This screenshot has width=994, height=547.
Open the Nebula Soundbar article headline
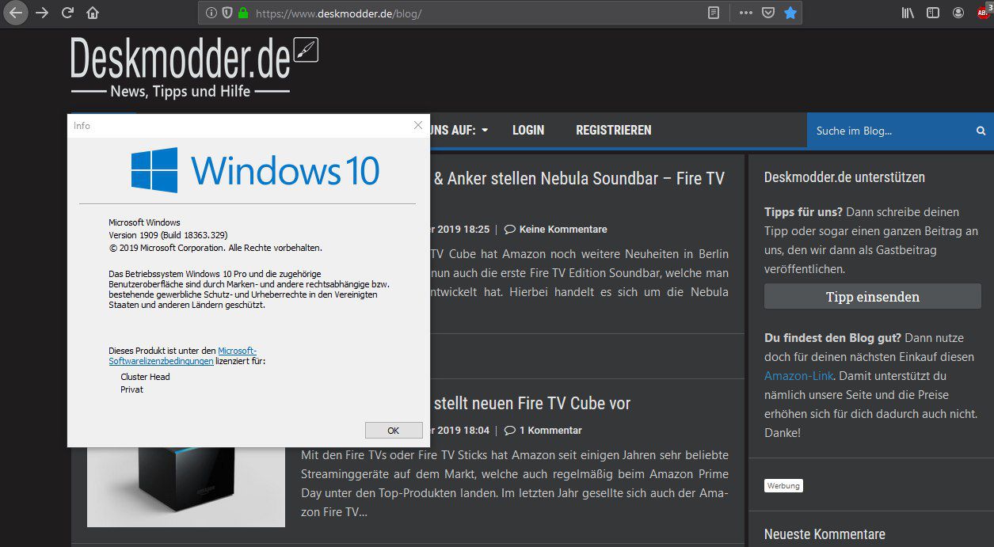579,179
